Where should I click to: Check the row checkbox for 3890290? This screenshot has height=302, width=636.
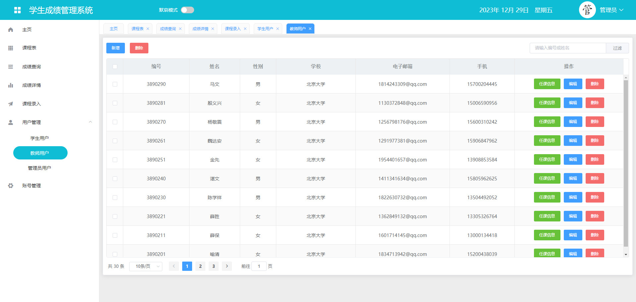tap(115, 84)
